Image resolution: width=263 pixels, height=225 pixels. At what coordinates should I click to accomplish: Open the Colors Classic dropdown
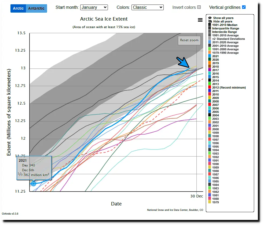147,7
